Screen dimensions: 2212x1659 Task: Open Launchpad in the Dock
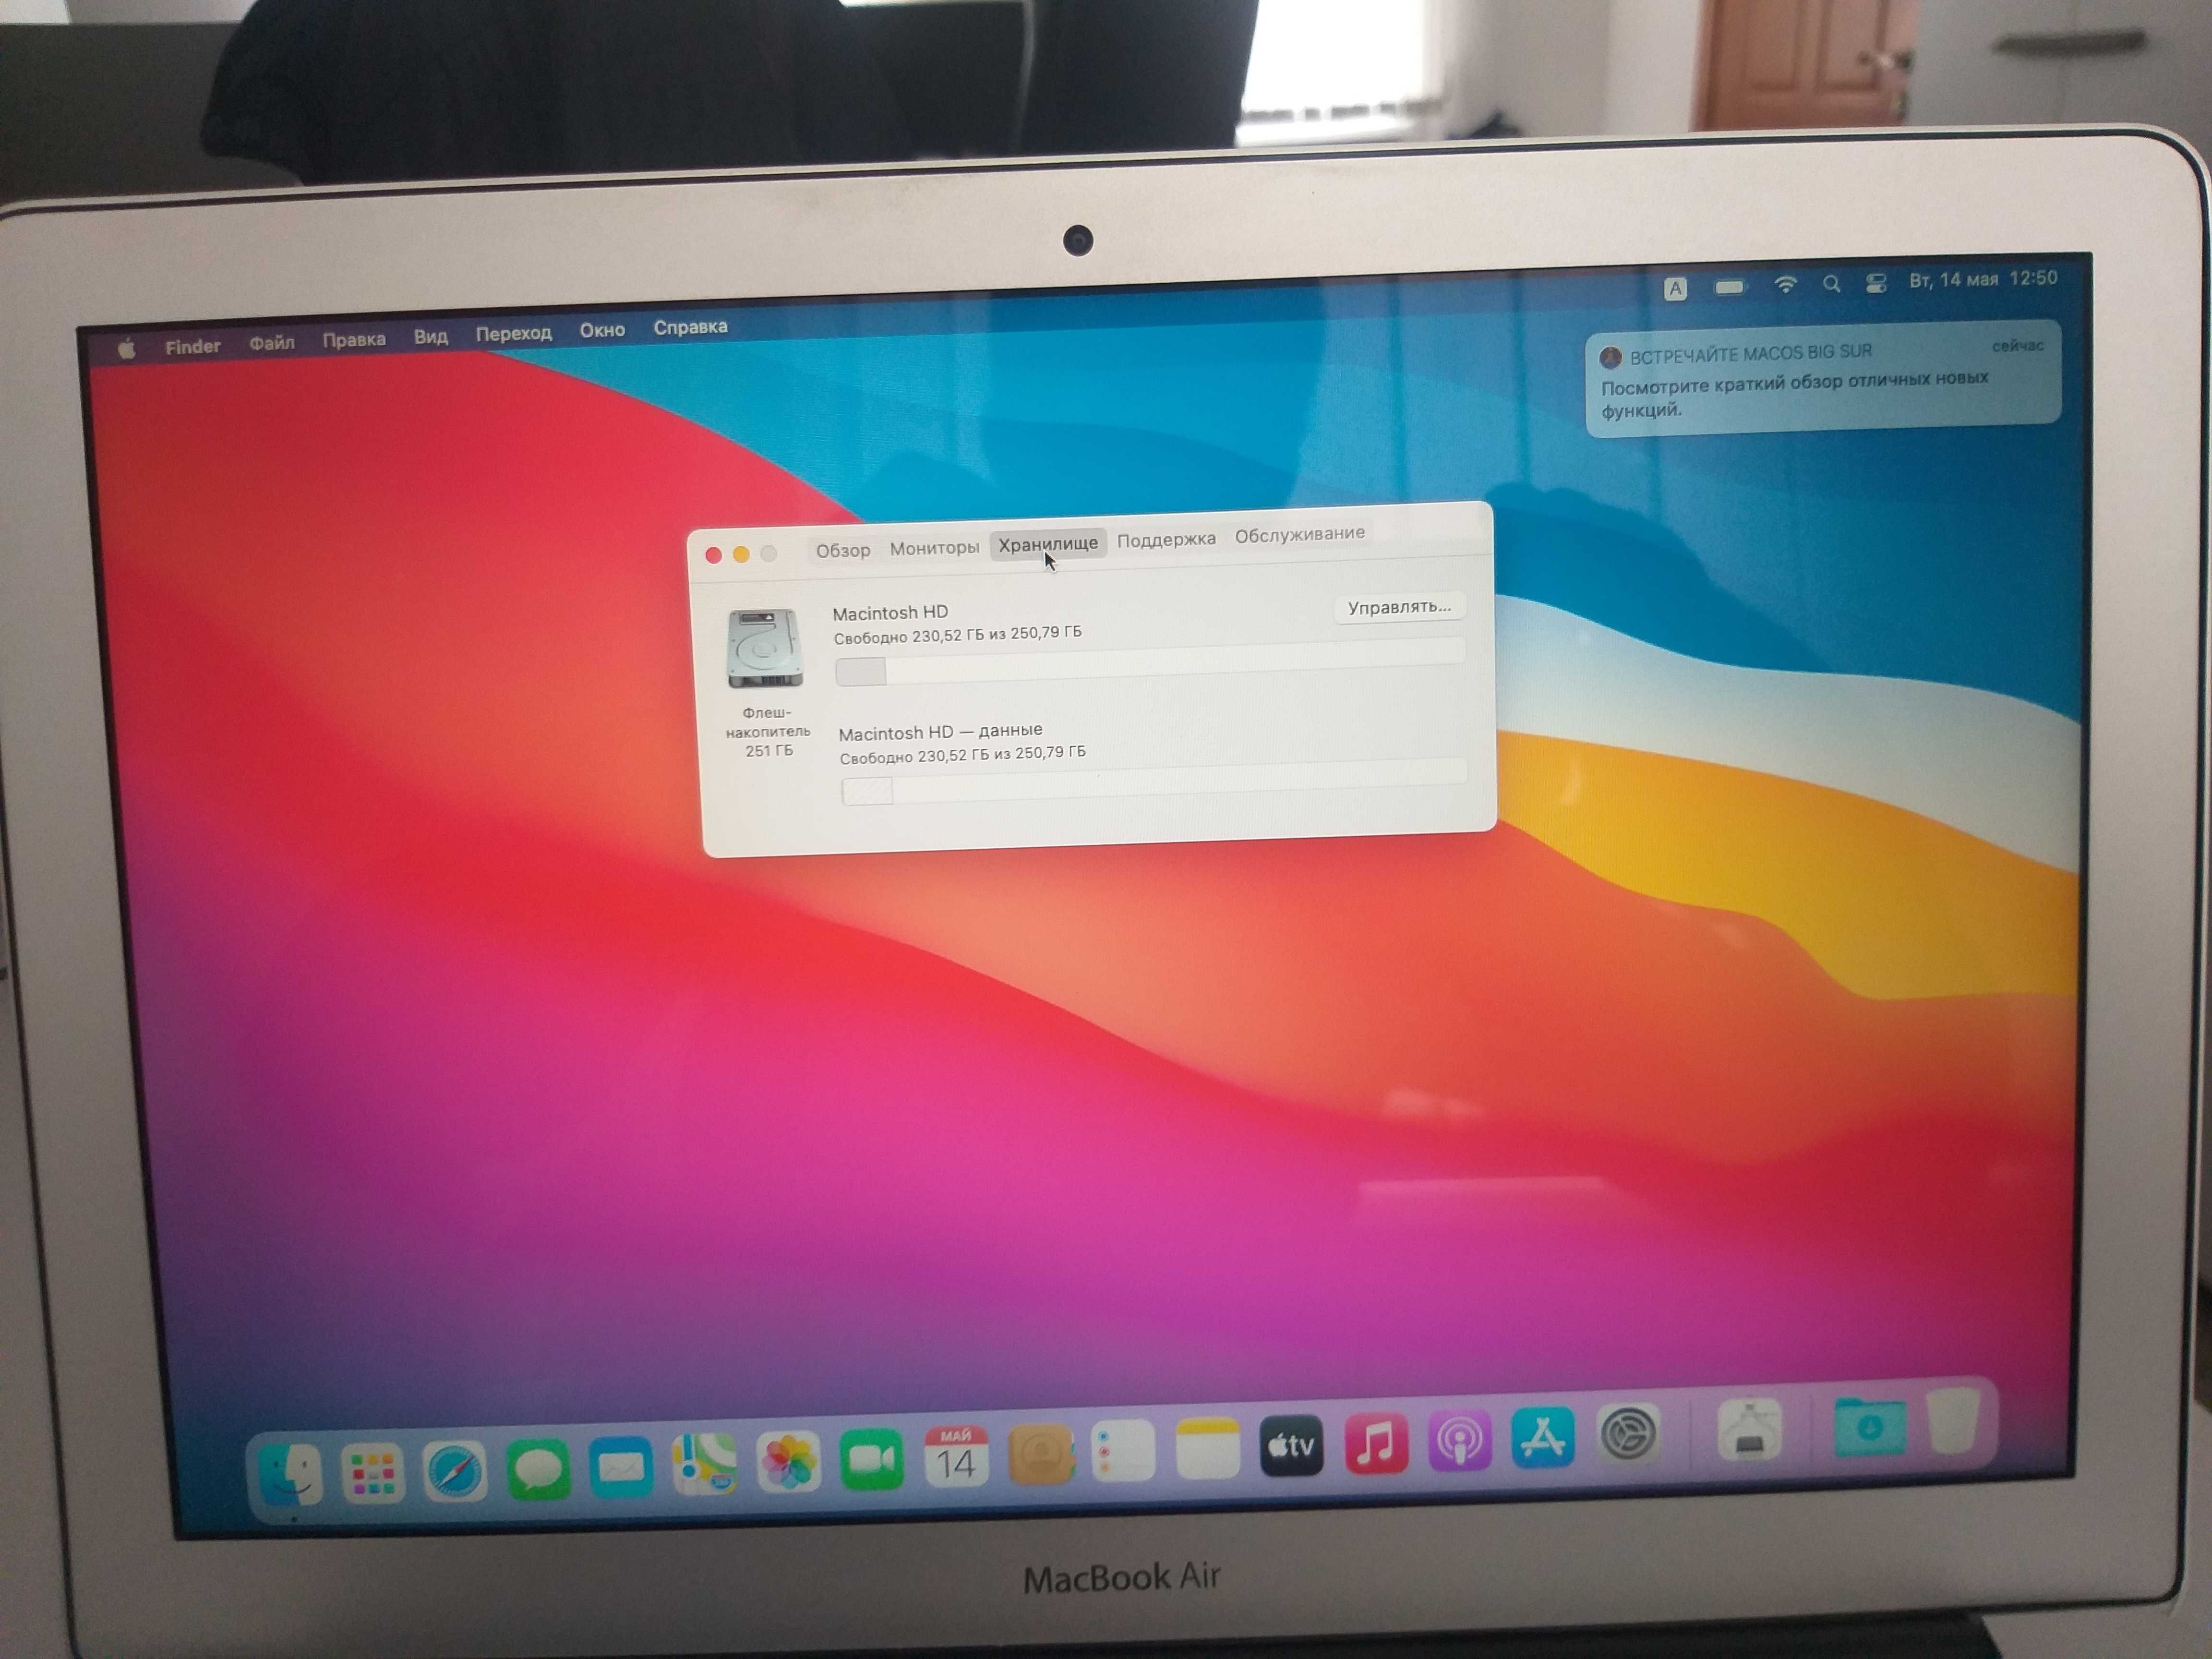point(372,1473)
